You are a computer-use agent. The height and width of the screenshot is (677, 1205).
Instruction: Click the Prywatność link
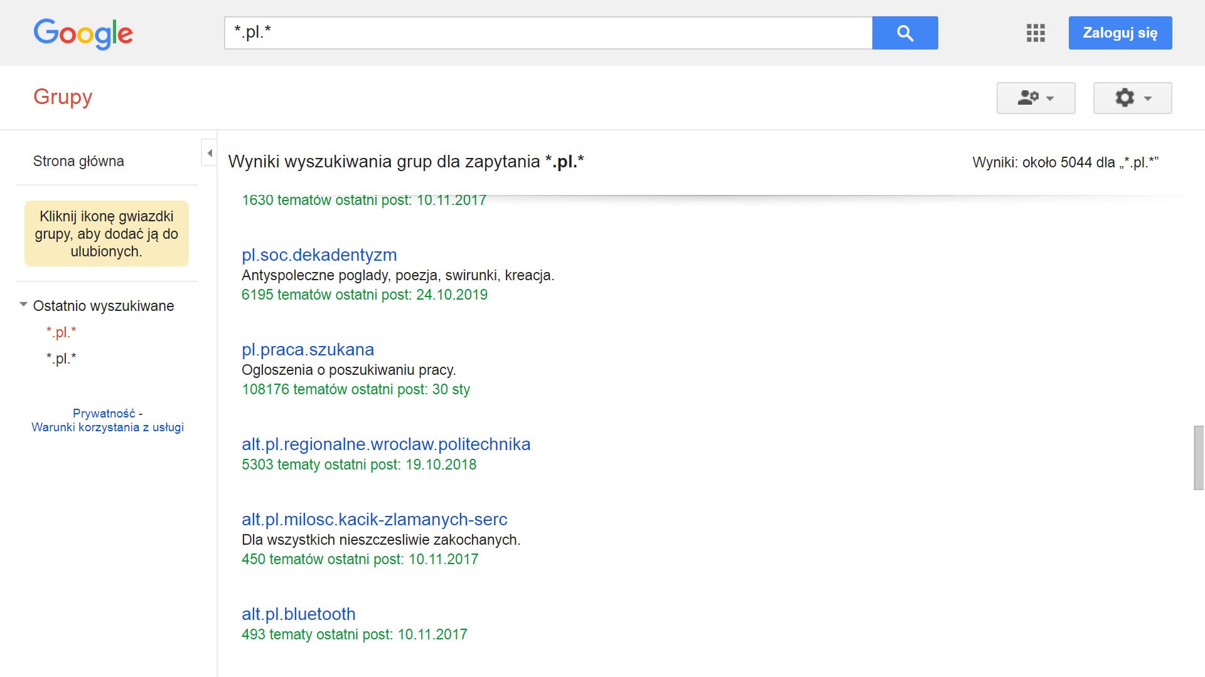point(104,414)
